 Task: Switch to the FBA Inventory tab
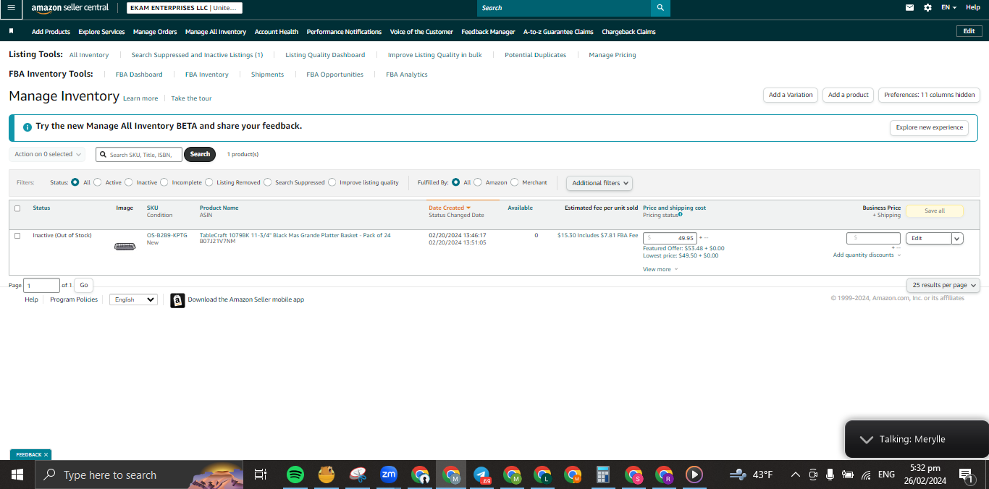(206, 75)
